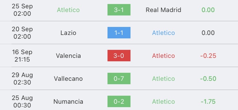Open the blue 1-1 score badge
This screenshot has height=110, width=238.
119,33
